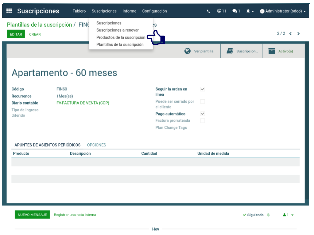Image resolution: width=314 pixels, height=235 pixels.
Task: Click the globe icon for Ver plantilla
Action: pyautogui.click(x=188, y=51)
